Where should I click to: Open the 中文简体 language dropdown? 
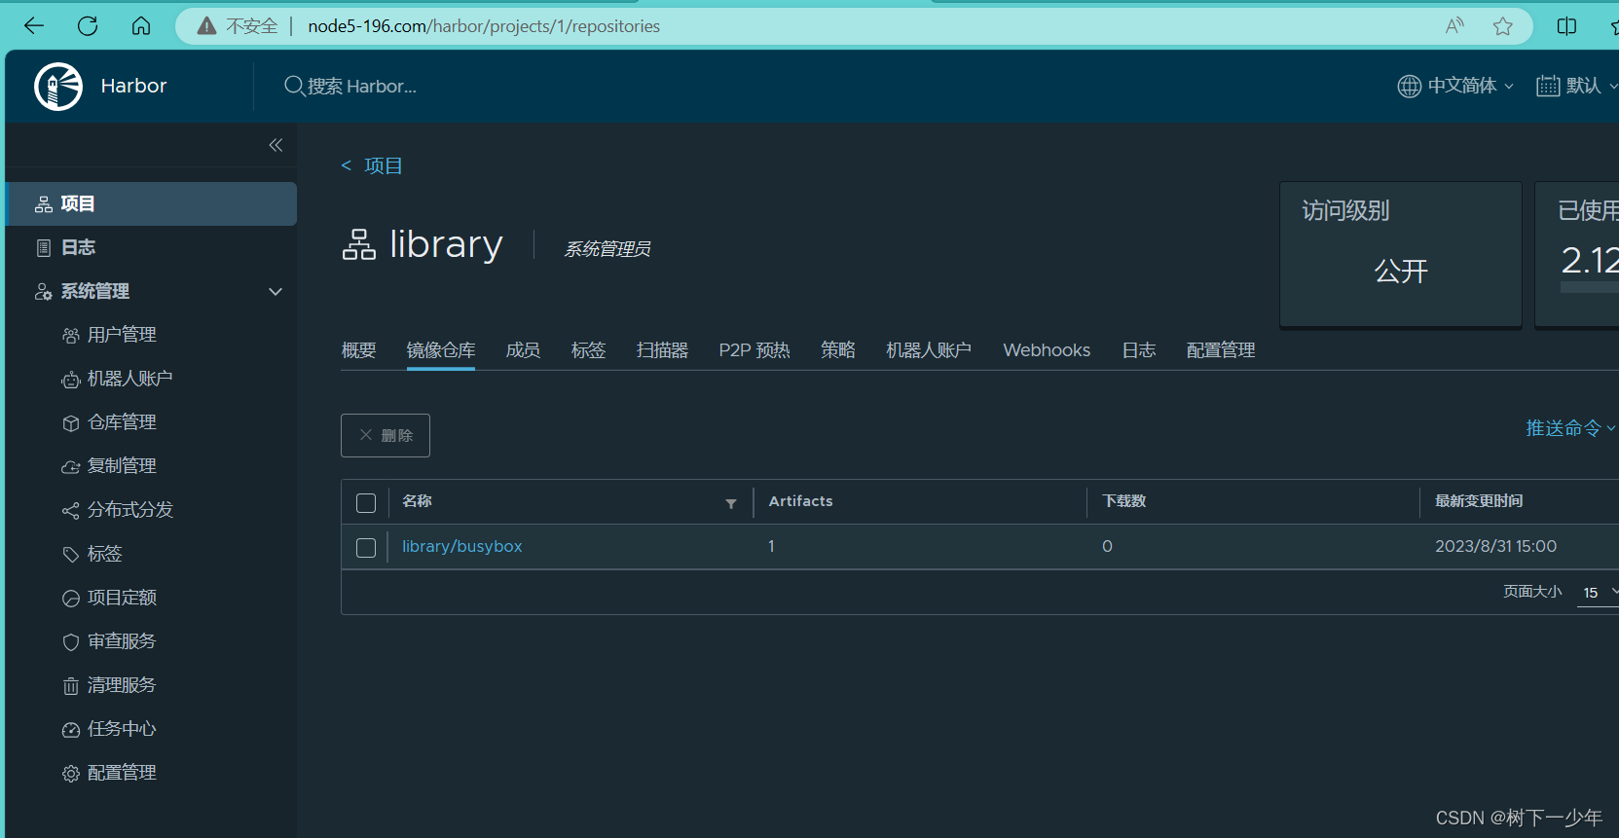point(1455,86)
